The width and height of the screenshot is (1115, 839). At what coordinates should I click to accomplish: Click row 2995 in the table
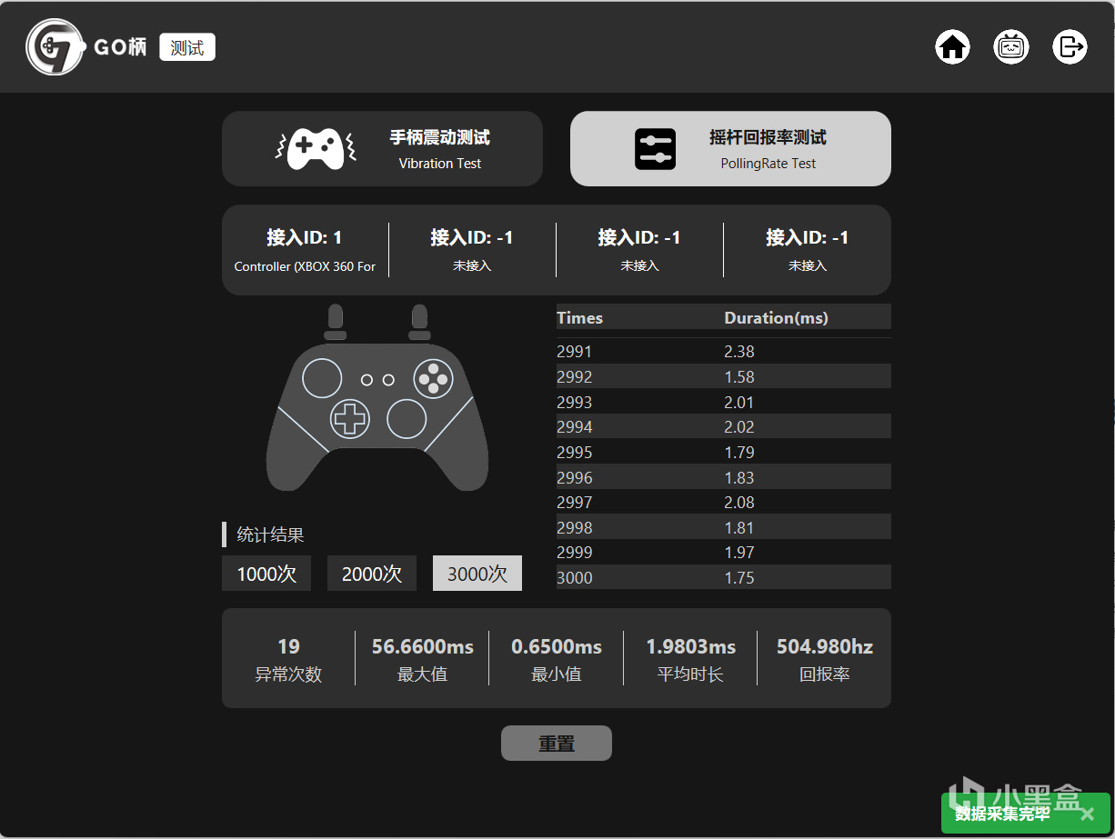click(x=724, y=452)
